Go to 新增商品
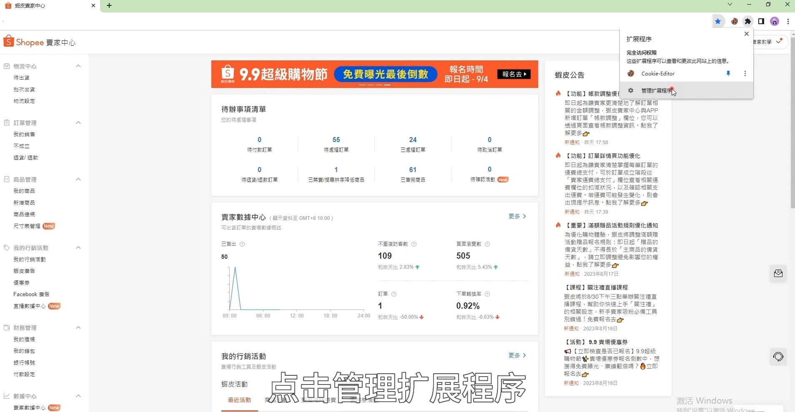This screenshot has width=795, height=412. (24, 202)
